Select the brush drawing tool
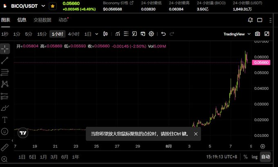The height and width of the screenshot is (167, 278). tap(5, 108)
